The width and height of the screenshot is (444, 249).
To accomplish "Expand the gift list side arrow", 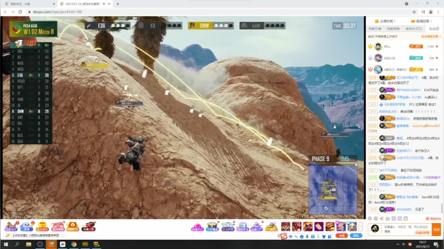I will (361, 226).
